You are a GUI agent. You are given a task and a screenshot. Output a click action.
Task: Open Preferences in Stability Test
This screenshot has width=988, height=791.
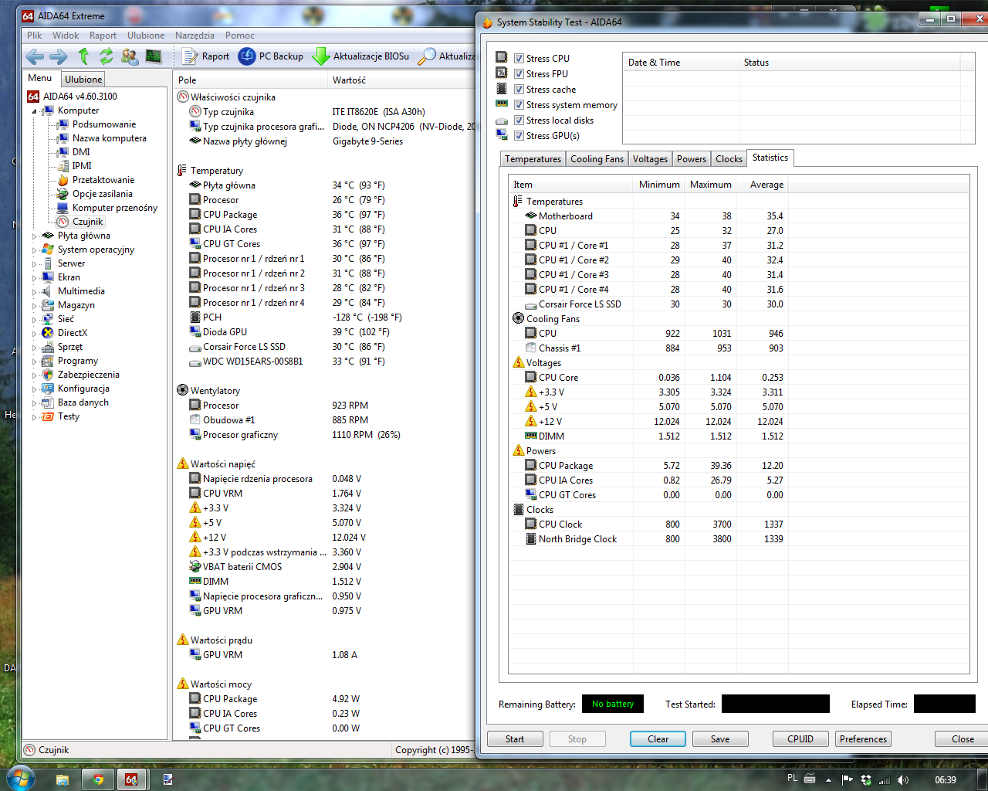(x=863, y=739)
